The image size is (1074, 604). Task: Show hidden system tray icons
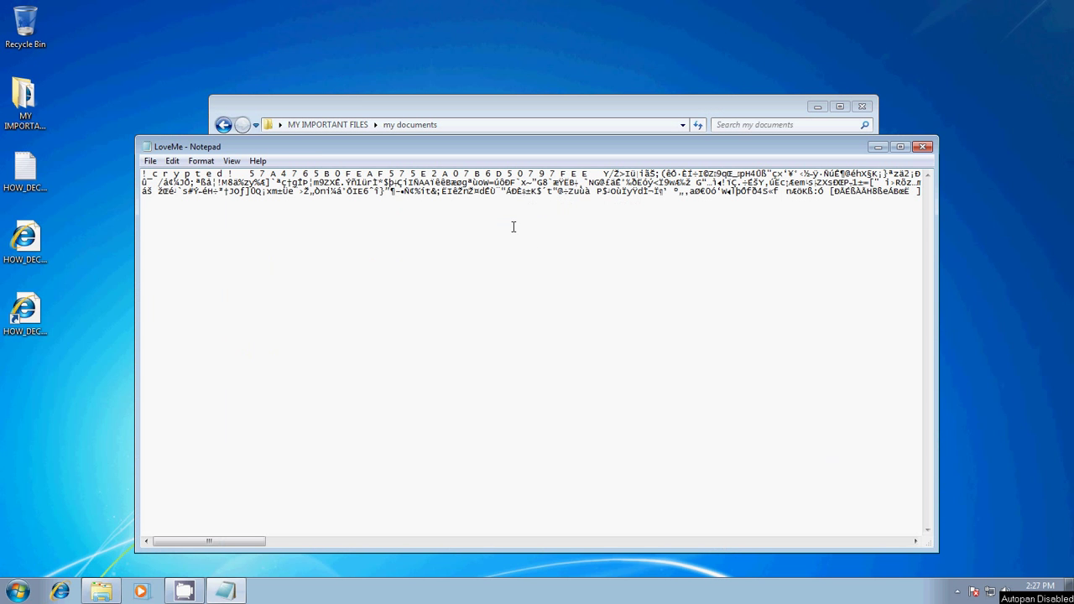[957, 591]
